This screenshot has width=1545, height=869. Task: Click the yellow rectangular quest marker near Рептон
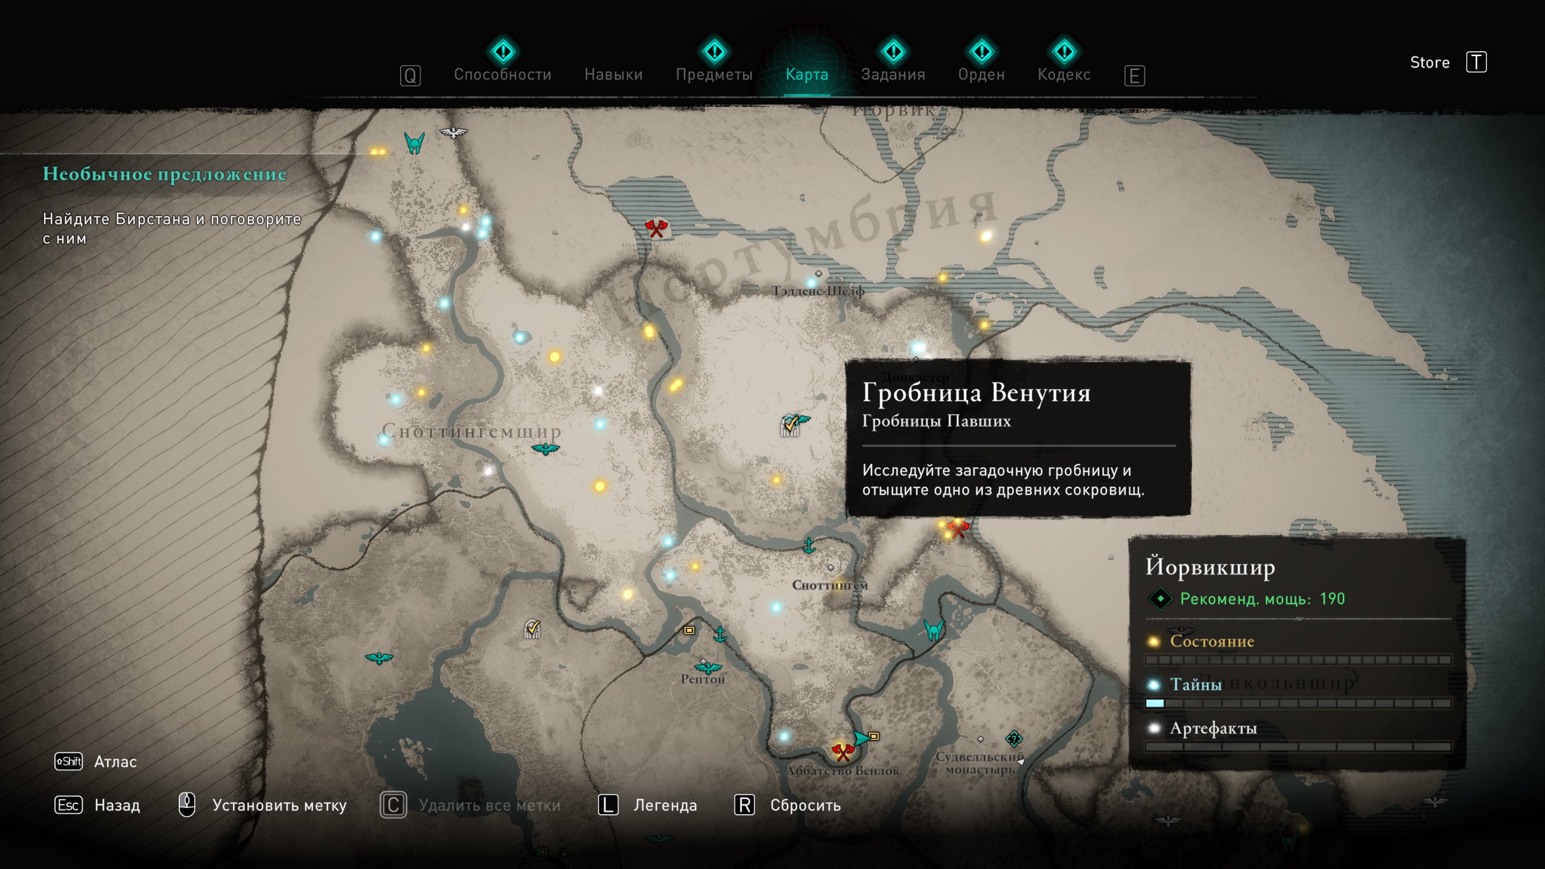tap(689, 630)
